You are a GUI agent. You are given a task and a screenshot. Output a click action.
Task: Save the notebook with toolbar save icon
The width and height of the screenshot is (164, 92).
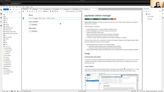coord(23,11)
